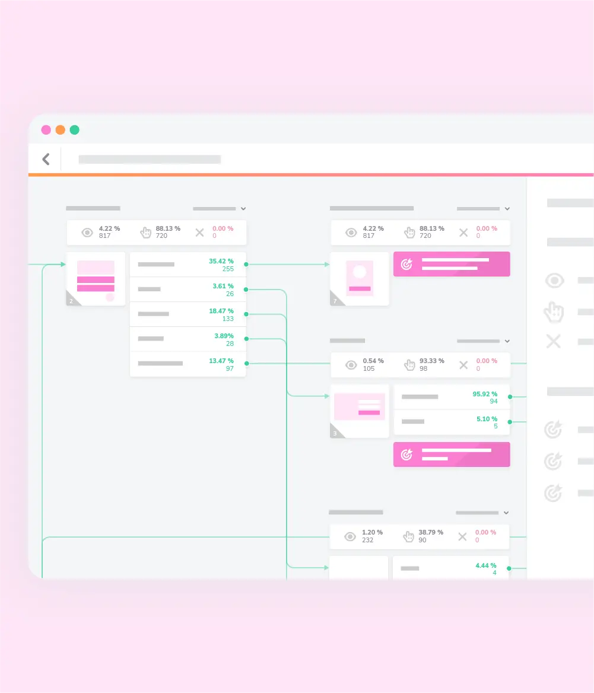Open page thumbnail numbered 2

[96, 279]
